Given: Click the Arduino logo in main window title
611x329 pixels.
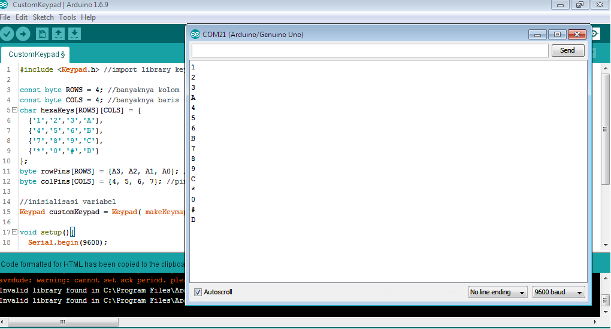Looking at the screenshot, I should (x=4, y=5).
